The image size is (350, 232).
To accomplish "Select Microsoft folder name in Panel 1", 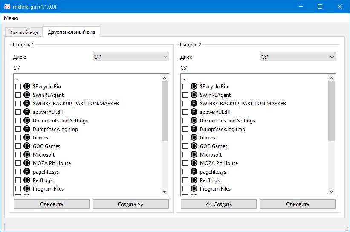I will [44, 154].
